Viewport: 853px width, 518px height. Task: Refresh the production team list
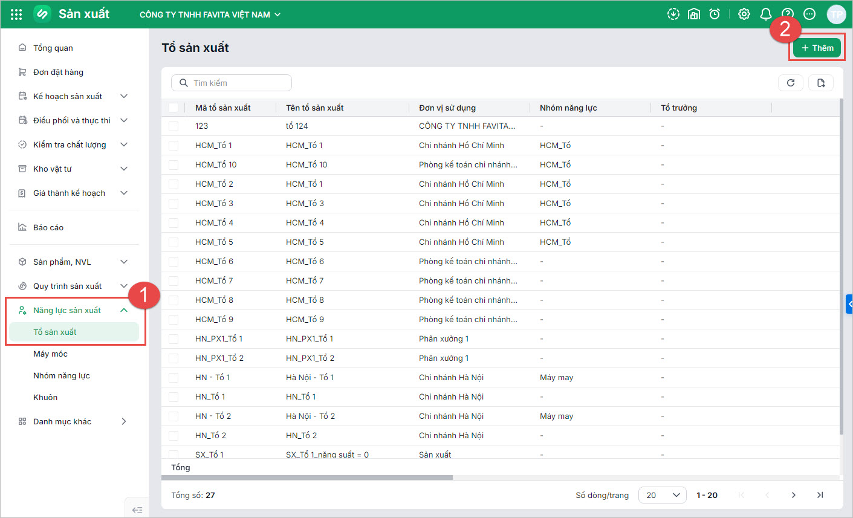click(790, 83)
